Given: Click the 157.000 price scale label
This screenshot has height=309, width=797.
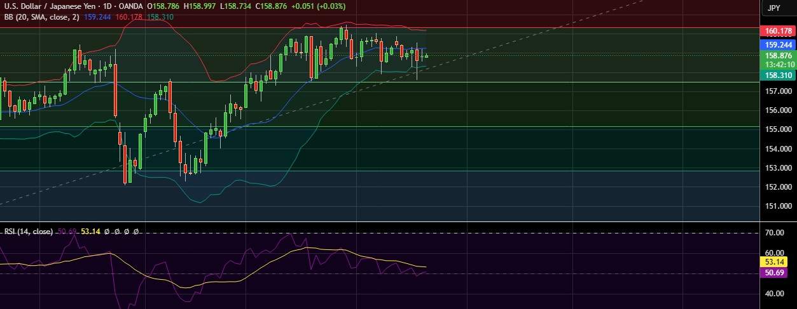Looking at the screenshot, I should 778,91.
